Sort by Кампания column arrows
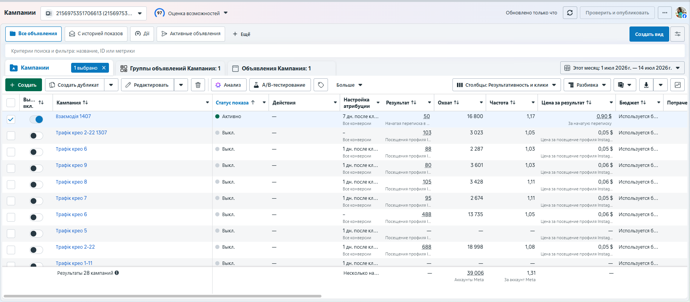Image resolution: width=690 pixels, height=302 pixels. tap(85, 103)
